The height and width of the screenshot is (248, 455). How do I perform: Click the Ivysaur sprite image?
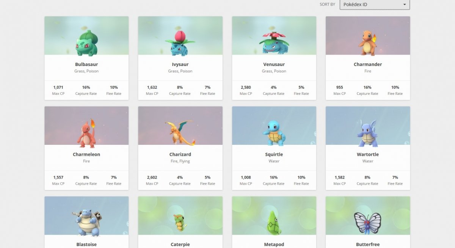[180, 43]
